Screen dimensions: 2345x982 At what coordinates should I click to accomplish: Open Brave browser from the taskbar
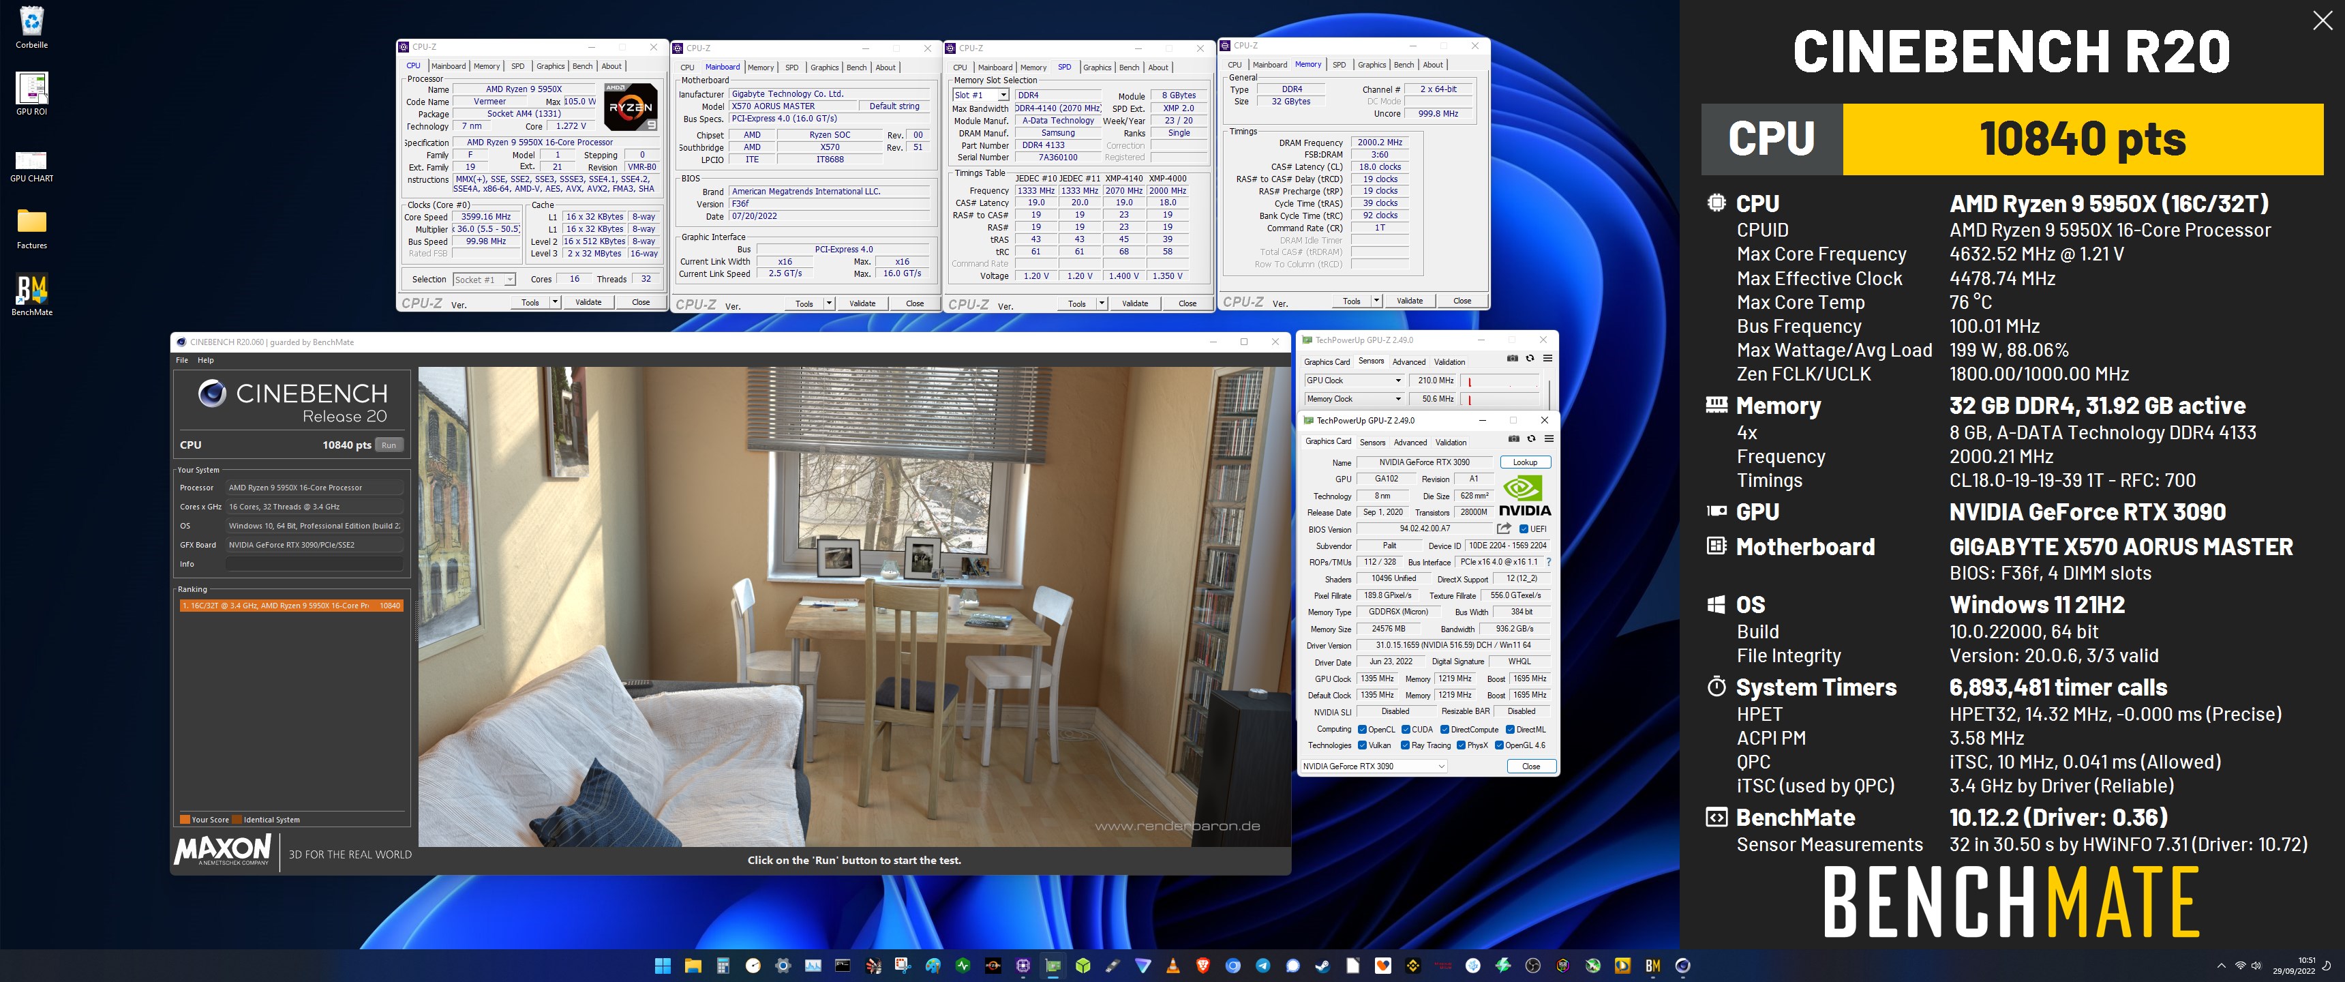tap(1202, 966)
